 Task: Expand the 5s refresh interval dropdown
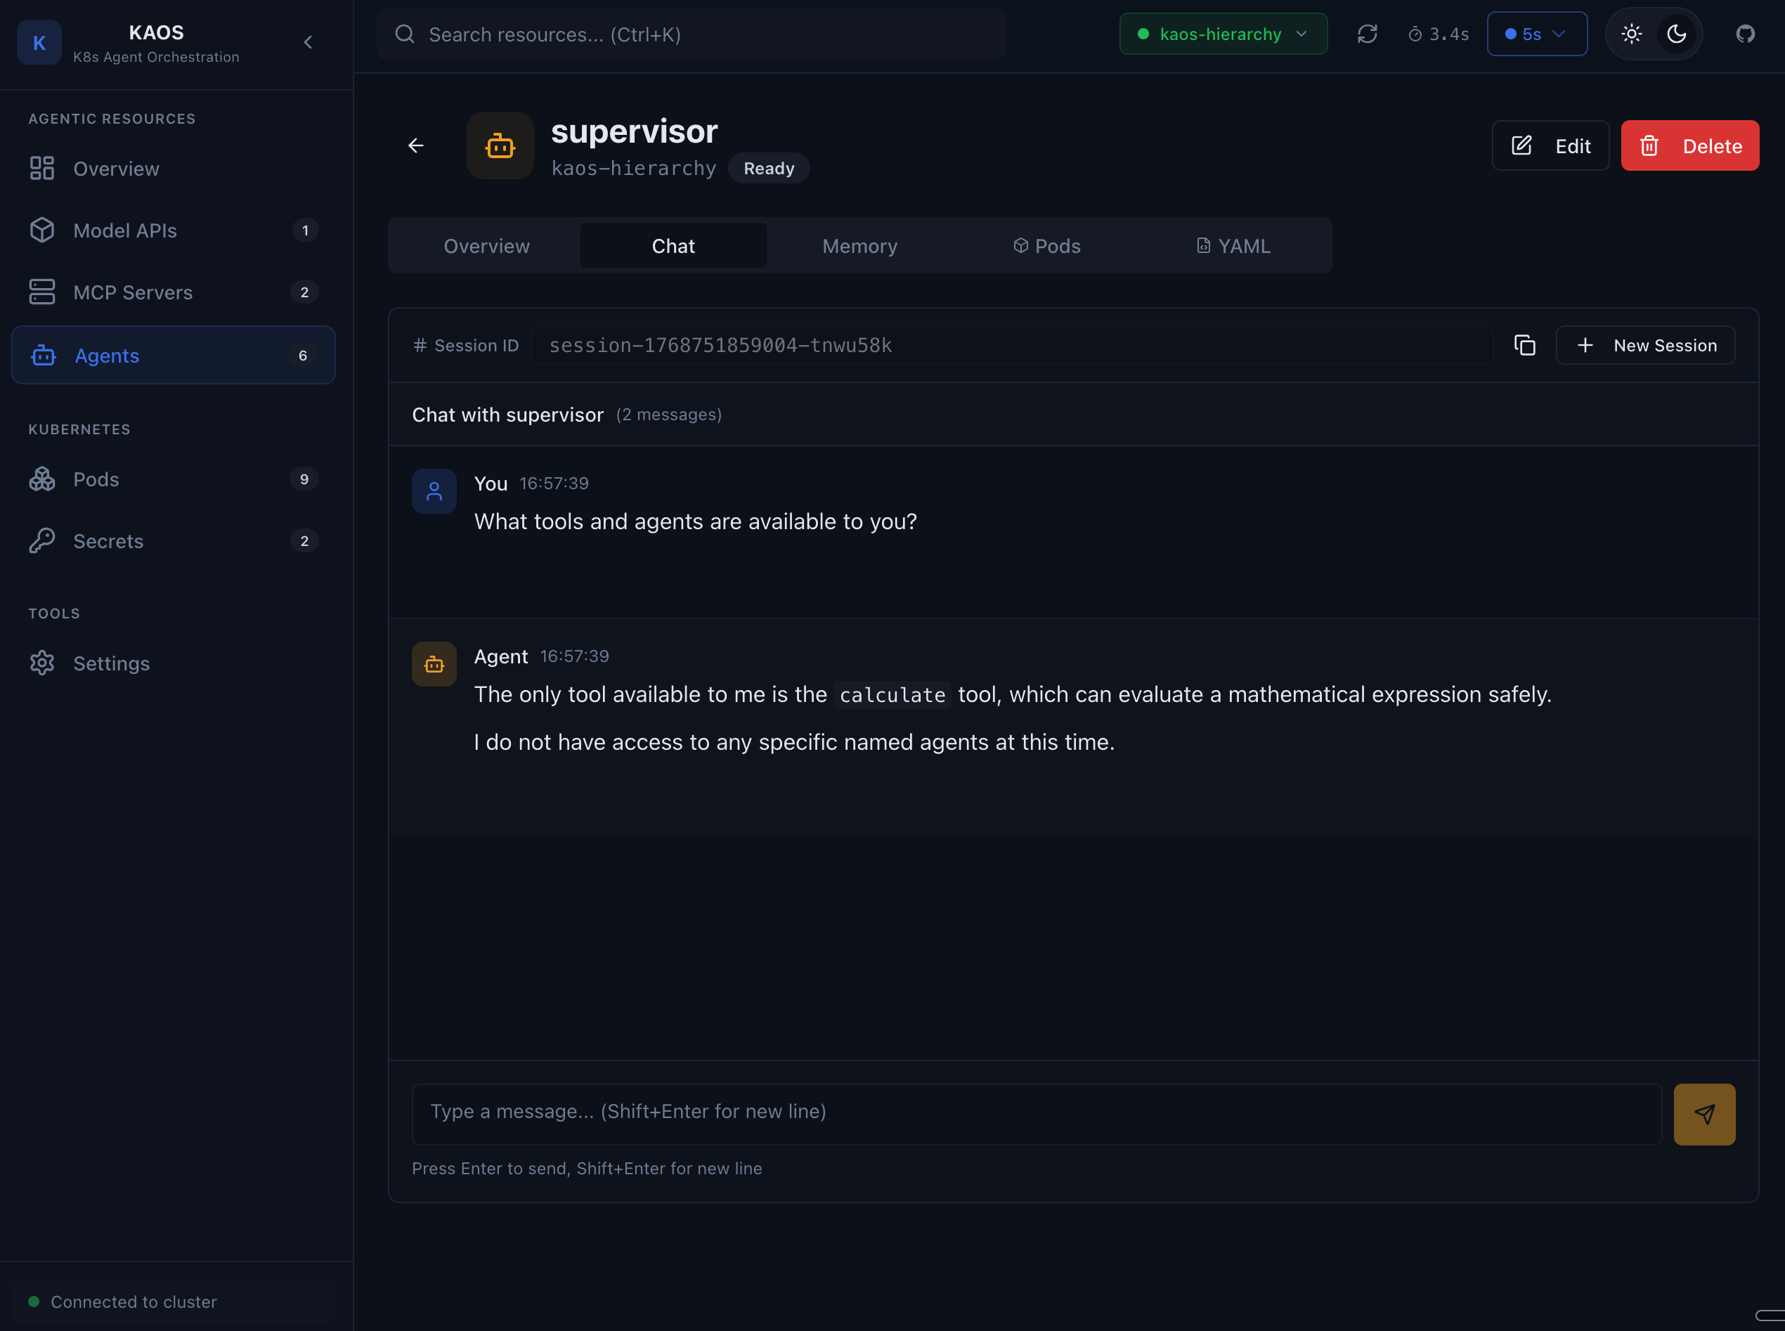point(1537,34)
